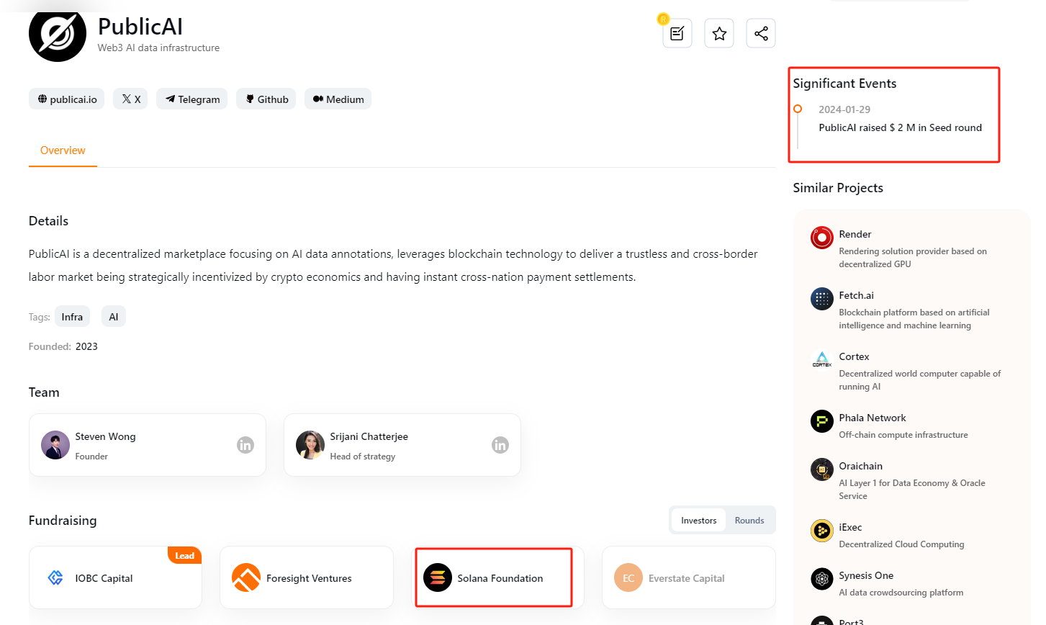Click Founded 2023 value
The image size is (1046, 625).
pyautogui.click(x=86, y=346)
